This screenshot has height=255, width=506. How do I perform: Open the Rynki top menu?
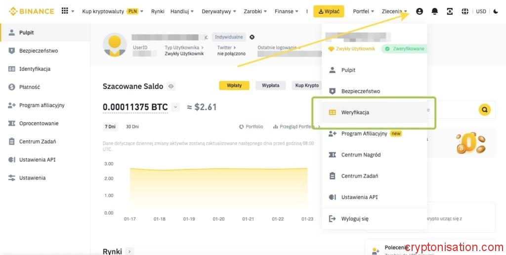(158, 11)
